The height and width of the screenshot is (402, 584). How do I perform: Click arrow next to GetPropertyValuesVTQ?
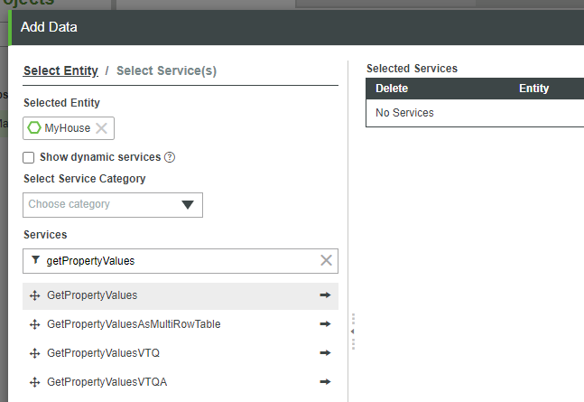pyautogui.click(x=325, y=352)
